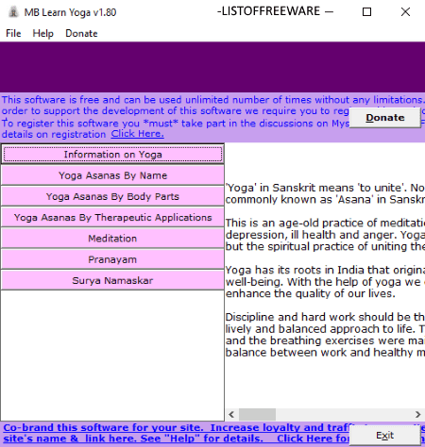Maximize the MB Learn Yoga window
The width and height of the screenshot is (425, 447).
366,12
